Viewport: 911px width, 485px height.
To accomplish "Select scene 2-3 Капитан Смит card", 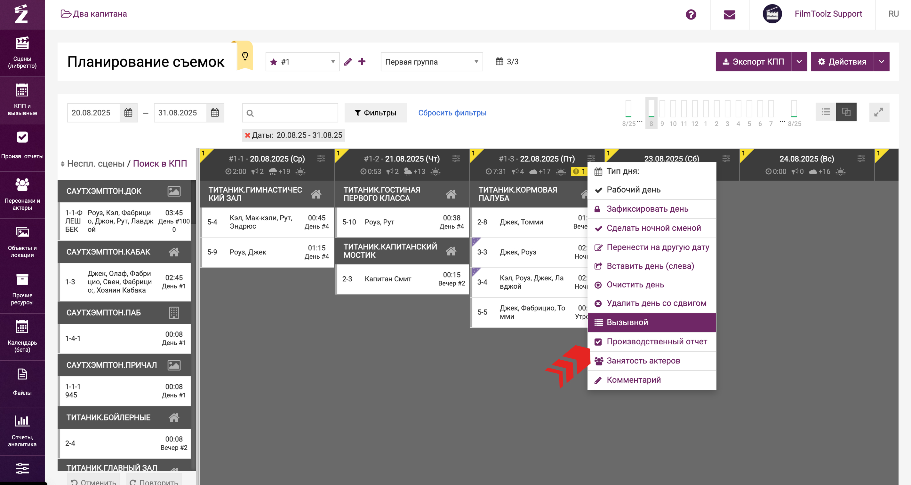I will click(403, 279).
